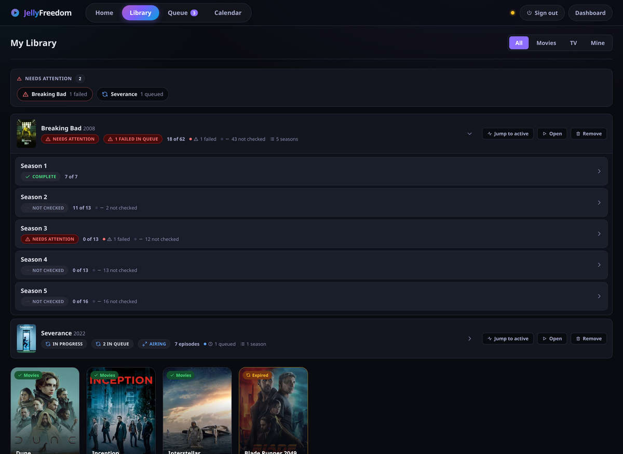The width and height of the screenshot is (623, 454).
Task: Open the Severance poster thumbnail
Action: tap(26, 339)
